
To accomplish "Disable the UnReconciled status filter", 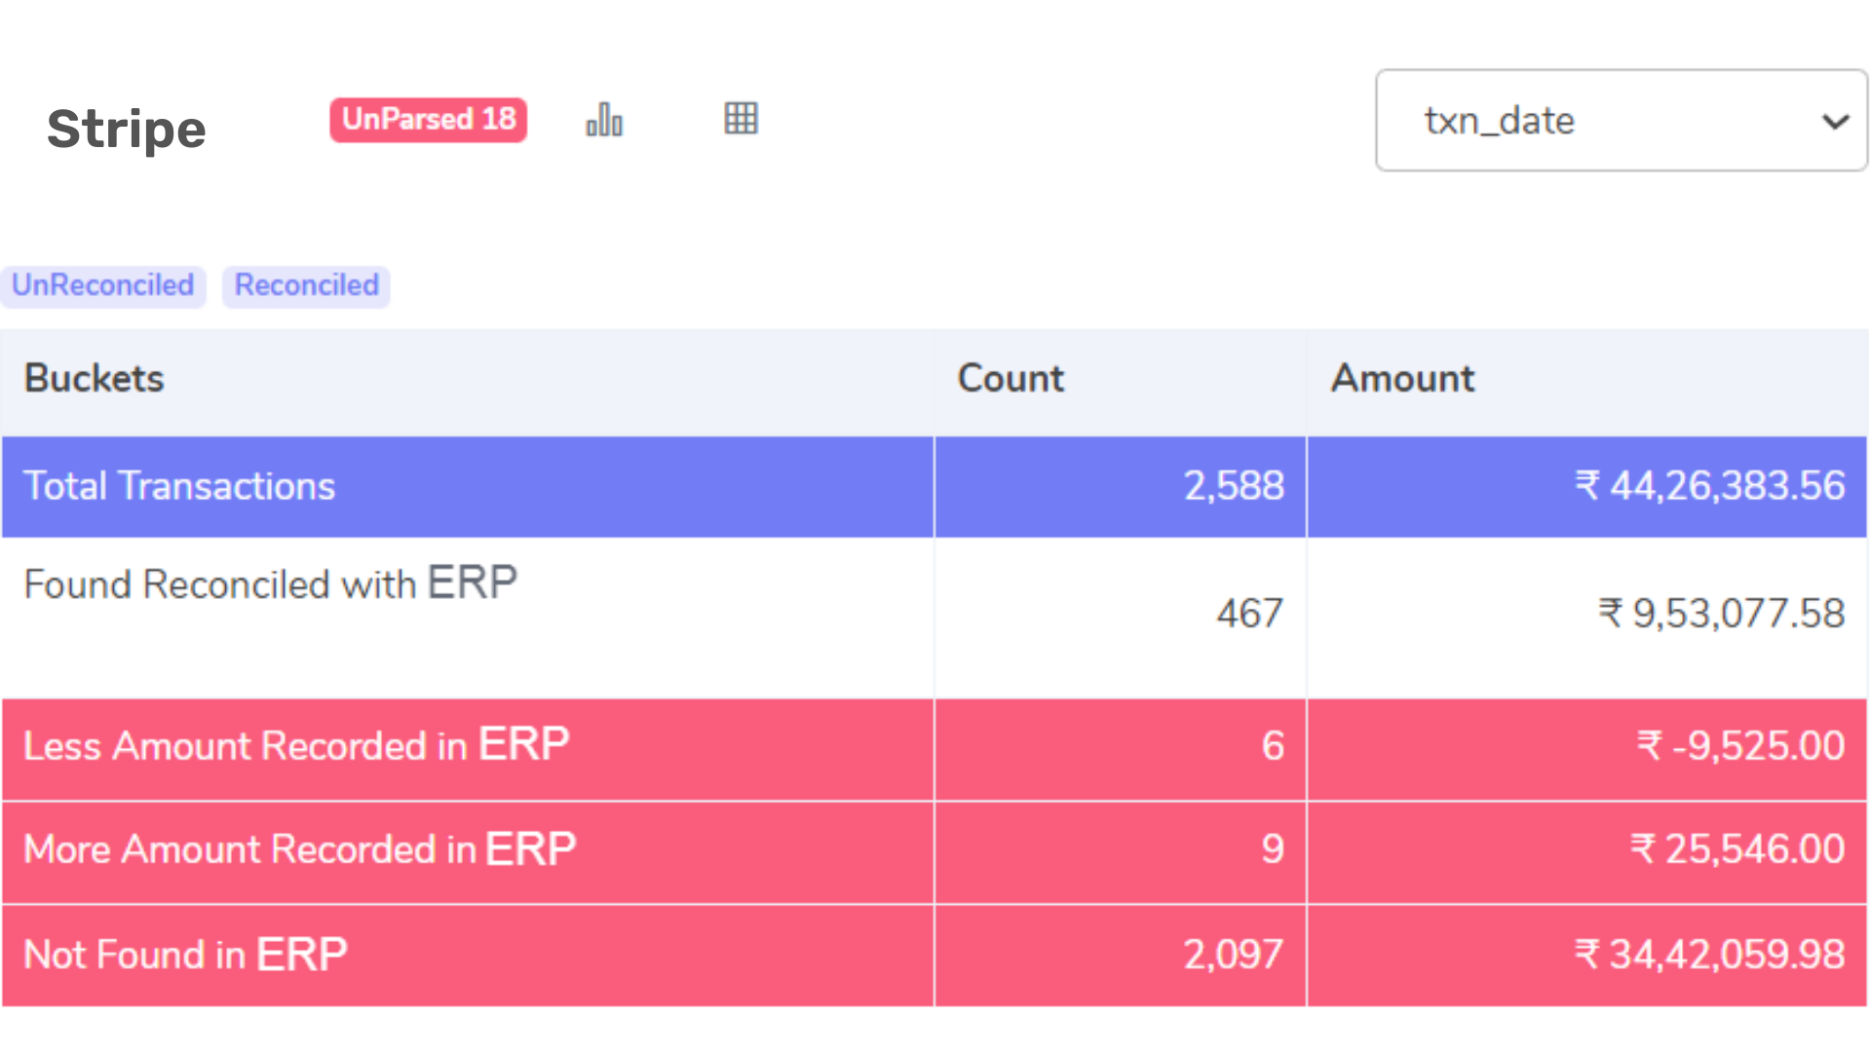I will point(103,285).
